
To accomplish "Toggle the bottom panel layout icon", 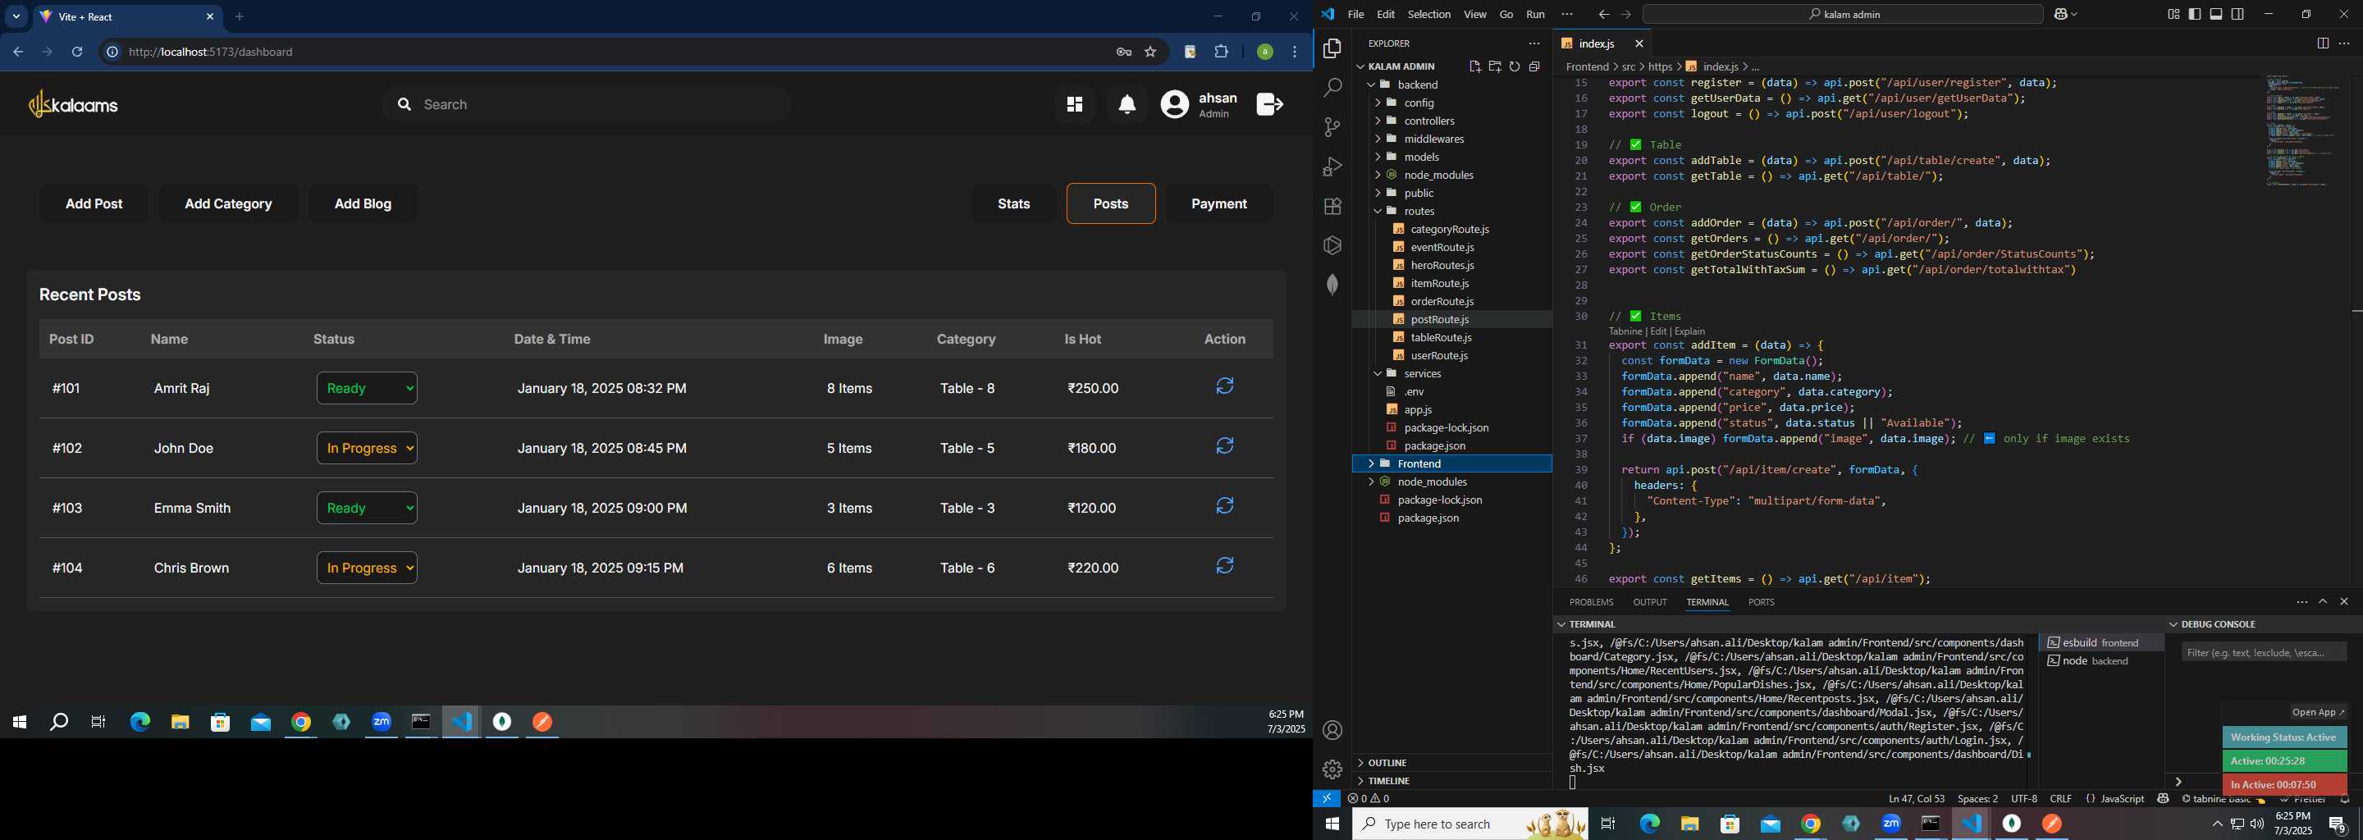I will (x=2216, y=14).
